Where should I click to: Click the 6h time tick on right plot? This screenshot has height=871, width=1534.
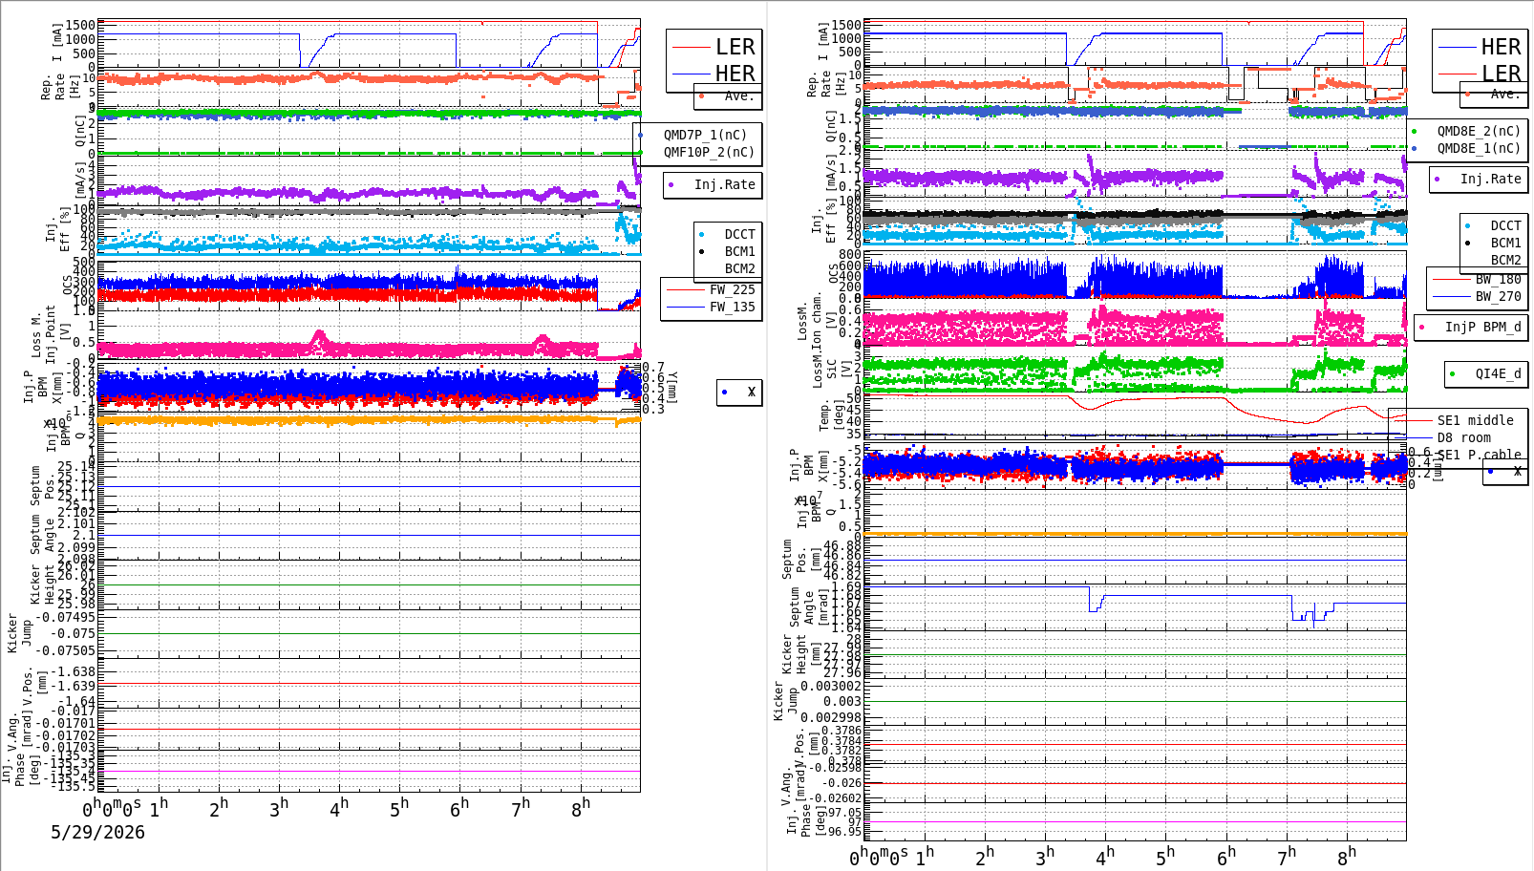(x=1226, y=857)
